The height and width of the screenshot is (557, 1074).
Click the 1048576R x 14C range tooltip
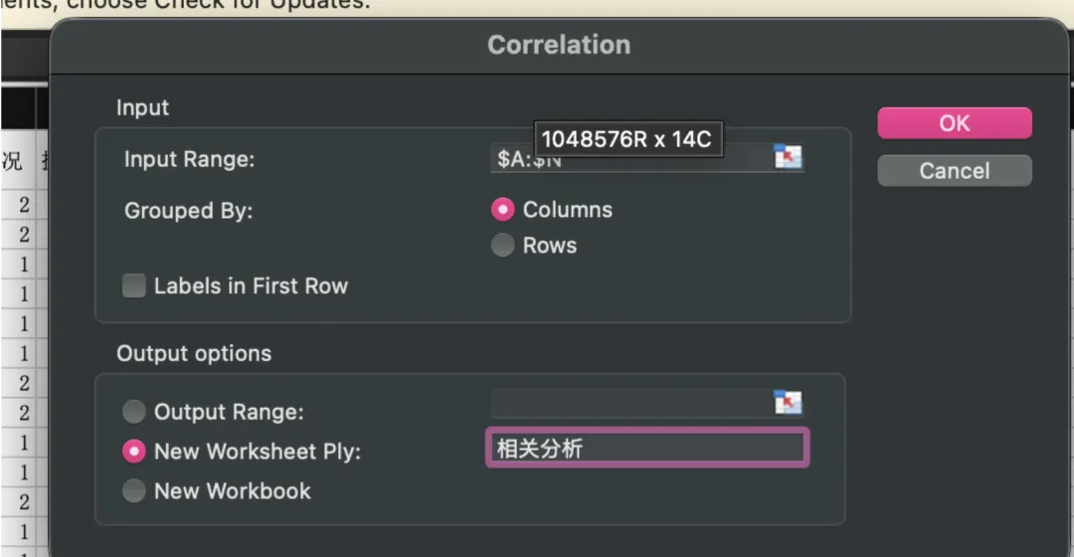626,139
